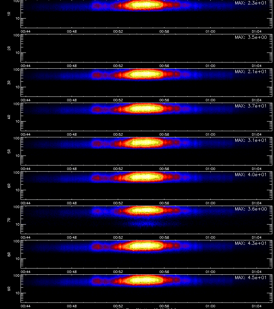Click the red blob at the left edge of 4R emission
The width and height of the screenshot is (274, 309).
tap(97, 109)
